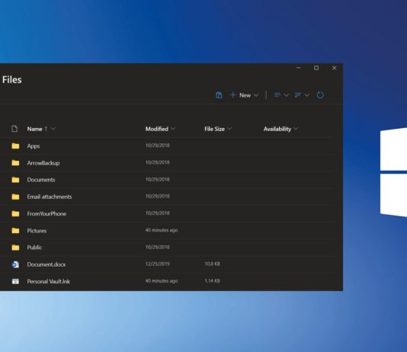The width and height of the screenshot is (407, 352).
Task: Sort by the Availability column header
Action: click(277, 129)
